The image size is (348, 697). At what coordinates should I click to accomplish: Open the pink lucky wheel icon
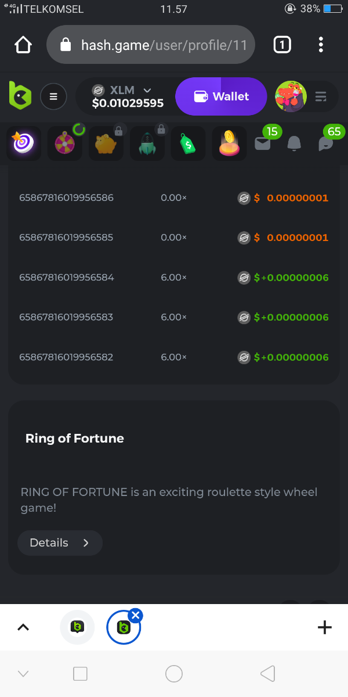point(65,143)
